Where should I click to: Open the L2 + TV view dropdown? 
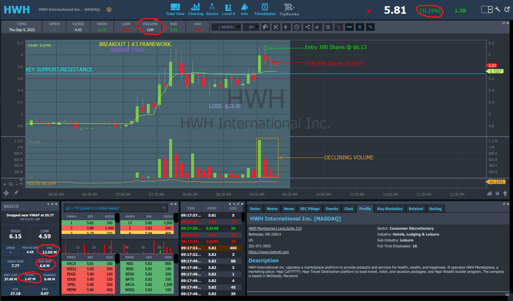115,208
